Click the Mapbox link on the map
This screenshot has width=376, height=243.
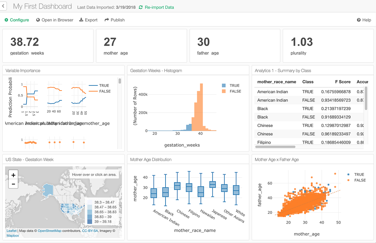(x=13, y=235)
